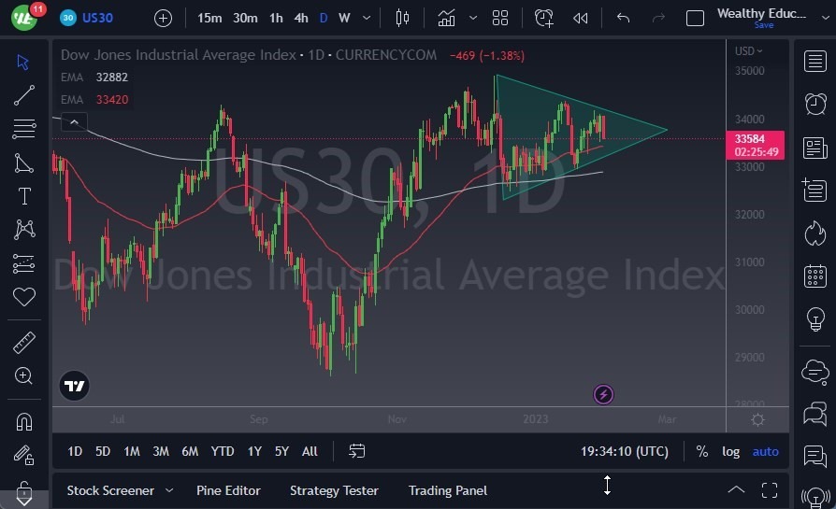Switch to 1h timeframe
The width and height of the screenshot is (836, 509).
click(x=276, y=18)
